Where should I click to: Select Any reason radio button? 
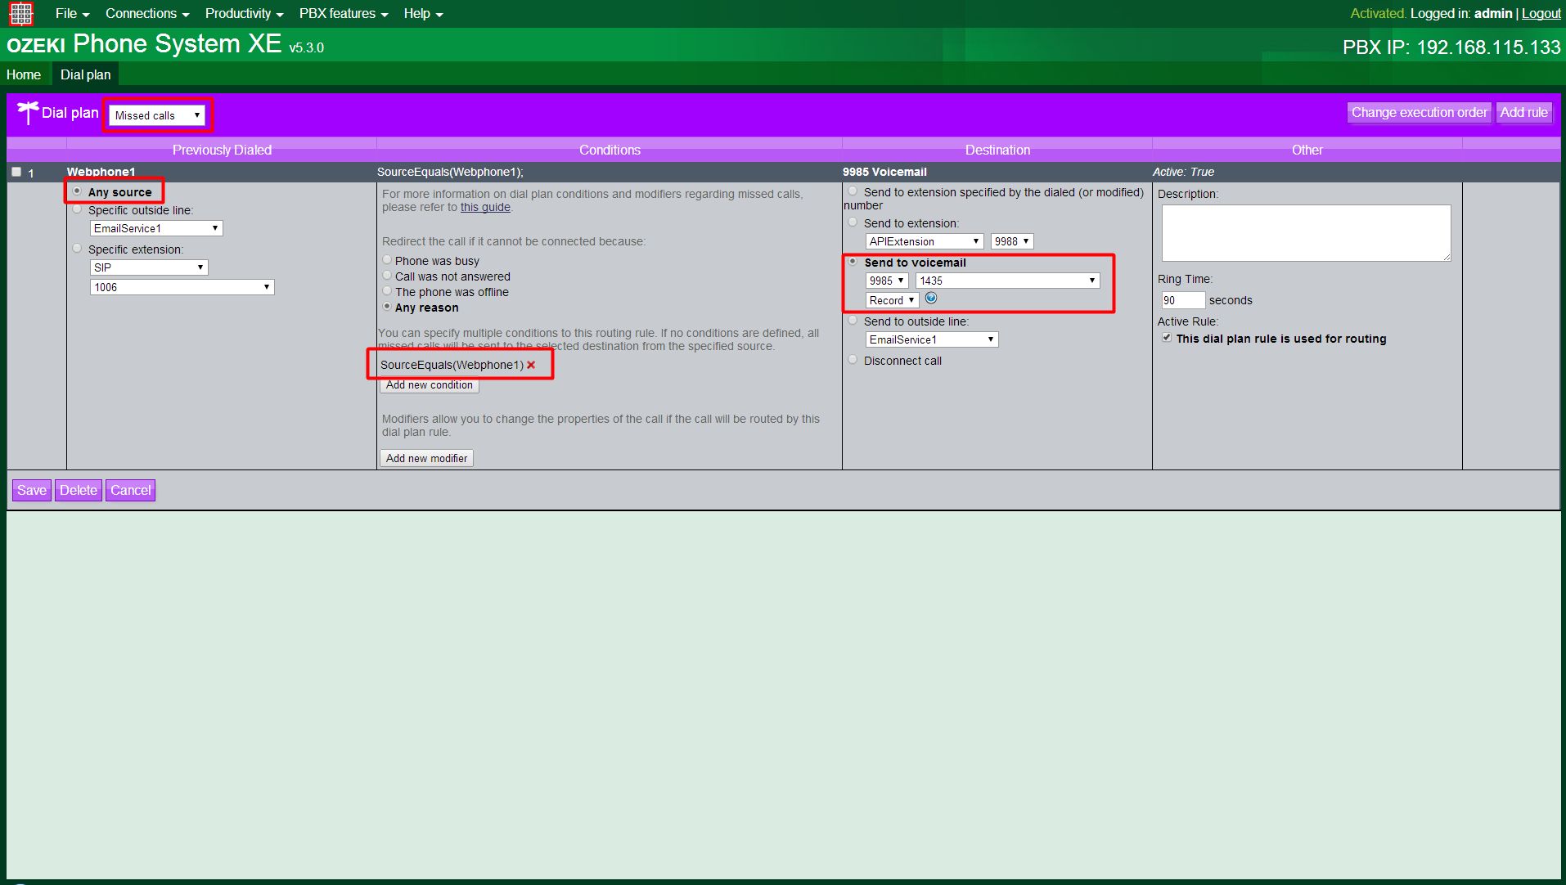[x=387, y=307]
